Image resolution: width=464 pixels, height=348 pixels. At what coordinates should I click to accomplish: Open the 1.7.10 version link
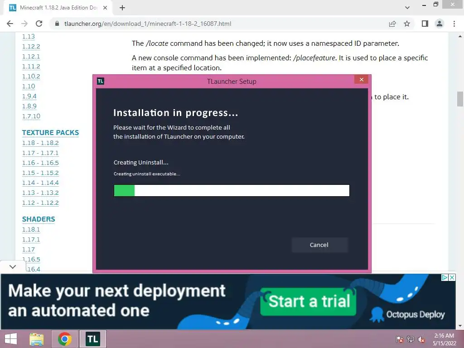[x=31, y=116]
